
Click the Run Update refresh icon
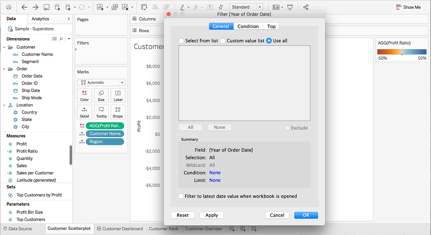(81, 7)
